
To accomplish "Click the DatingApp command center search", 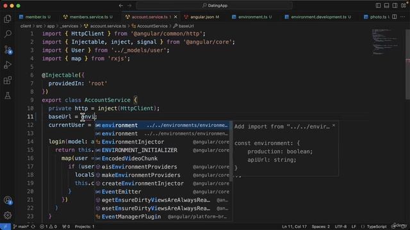I will click(215, 6).
